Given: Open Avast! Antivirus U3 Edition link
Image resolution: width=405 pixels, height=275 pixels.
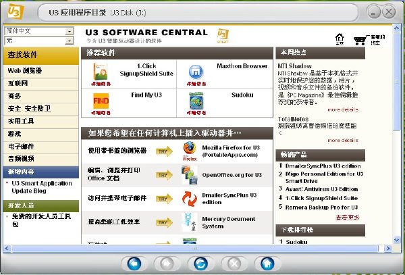Looking at the screenshot, I should point(321,189).
